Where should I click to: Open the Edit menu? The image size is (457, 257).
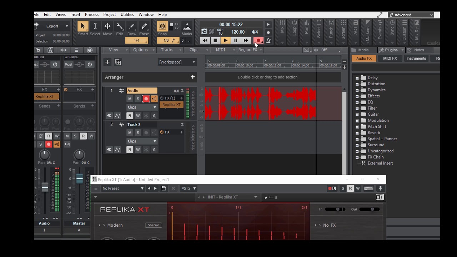coord(47,15)
